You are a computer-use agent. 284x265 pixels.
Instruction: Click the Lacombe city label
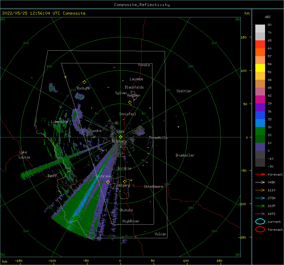tap(136, 79)
